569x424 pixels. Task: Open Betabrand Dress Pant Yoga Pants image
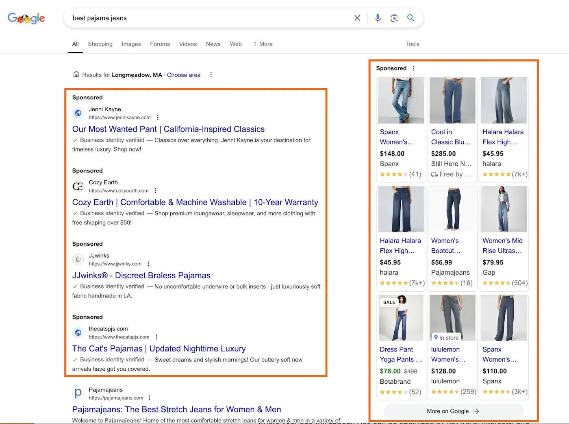(401, 318)
